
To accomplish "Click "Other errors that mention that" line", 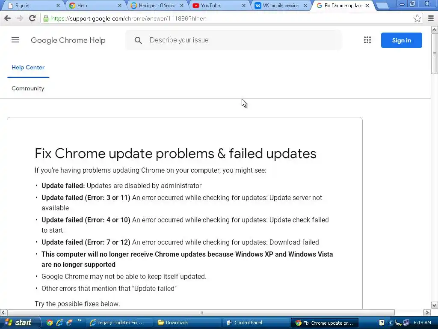I will 109,288.
